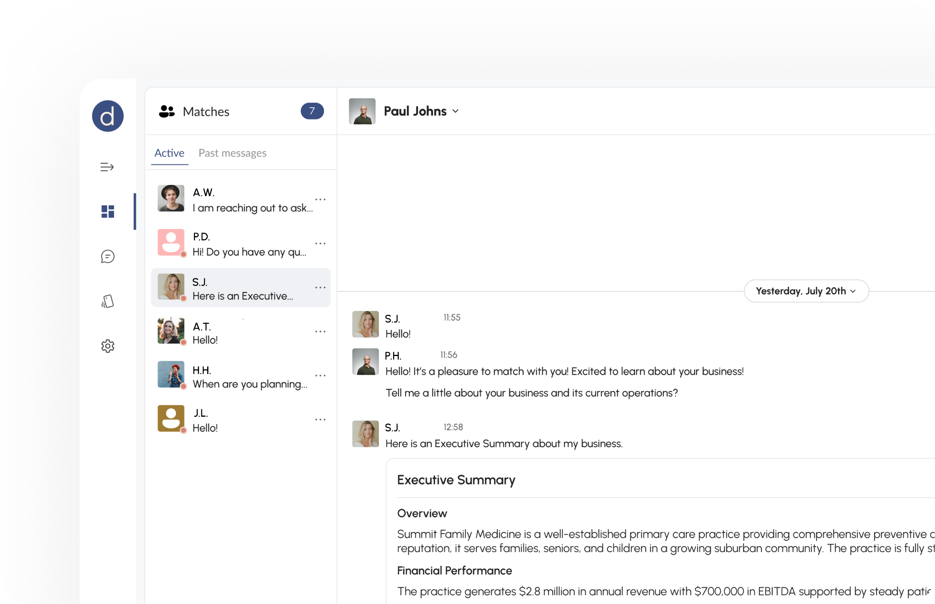Expand the Paul Johns dropdown chevron
This screenshot has height=604, width=935.
pos(456,112)
